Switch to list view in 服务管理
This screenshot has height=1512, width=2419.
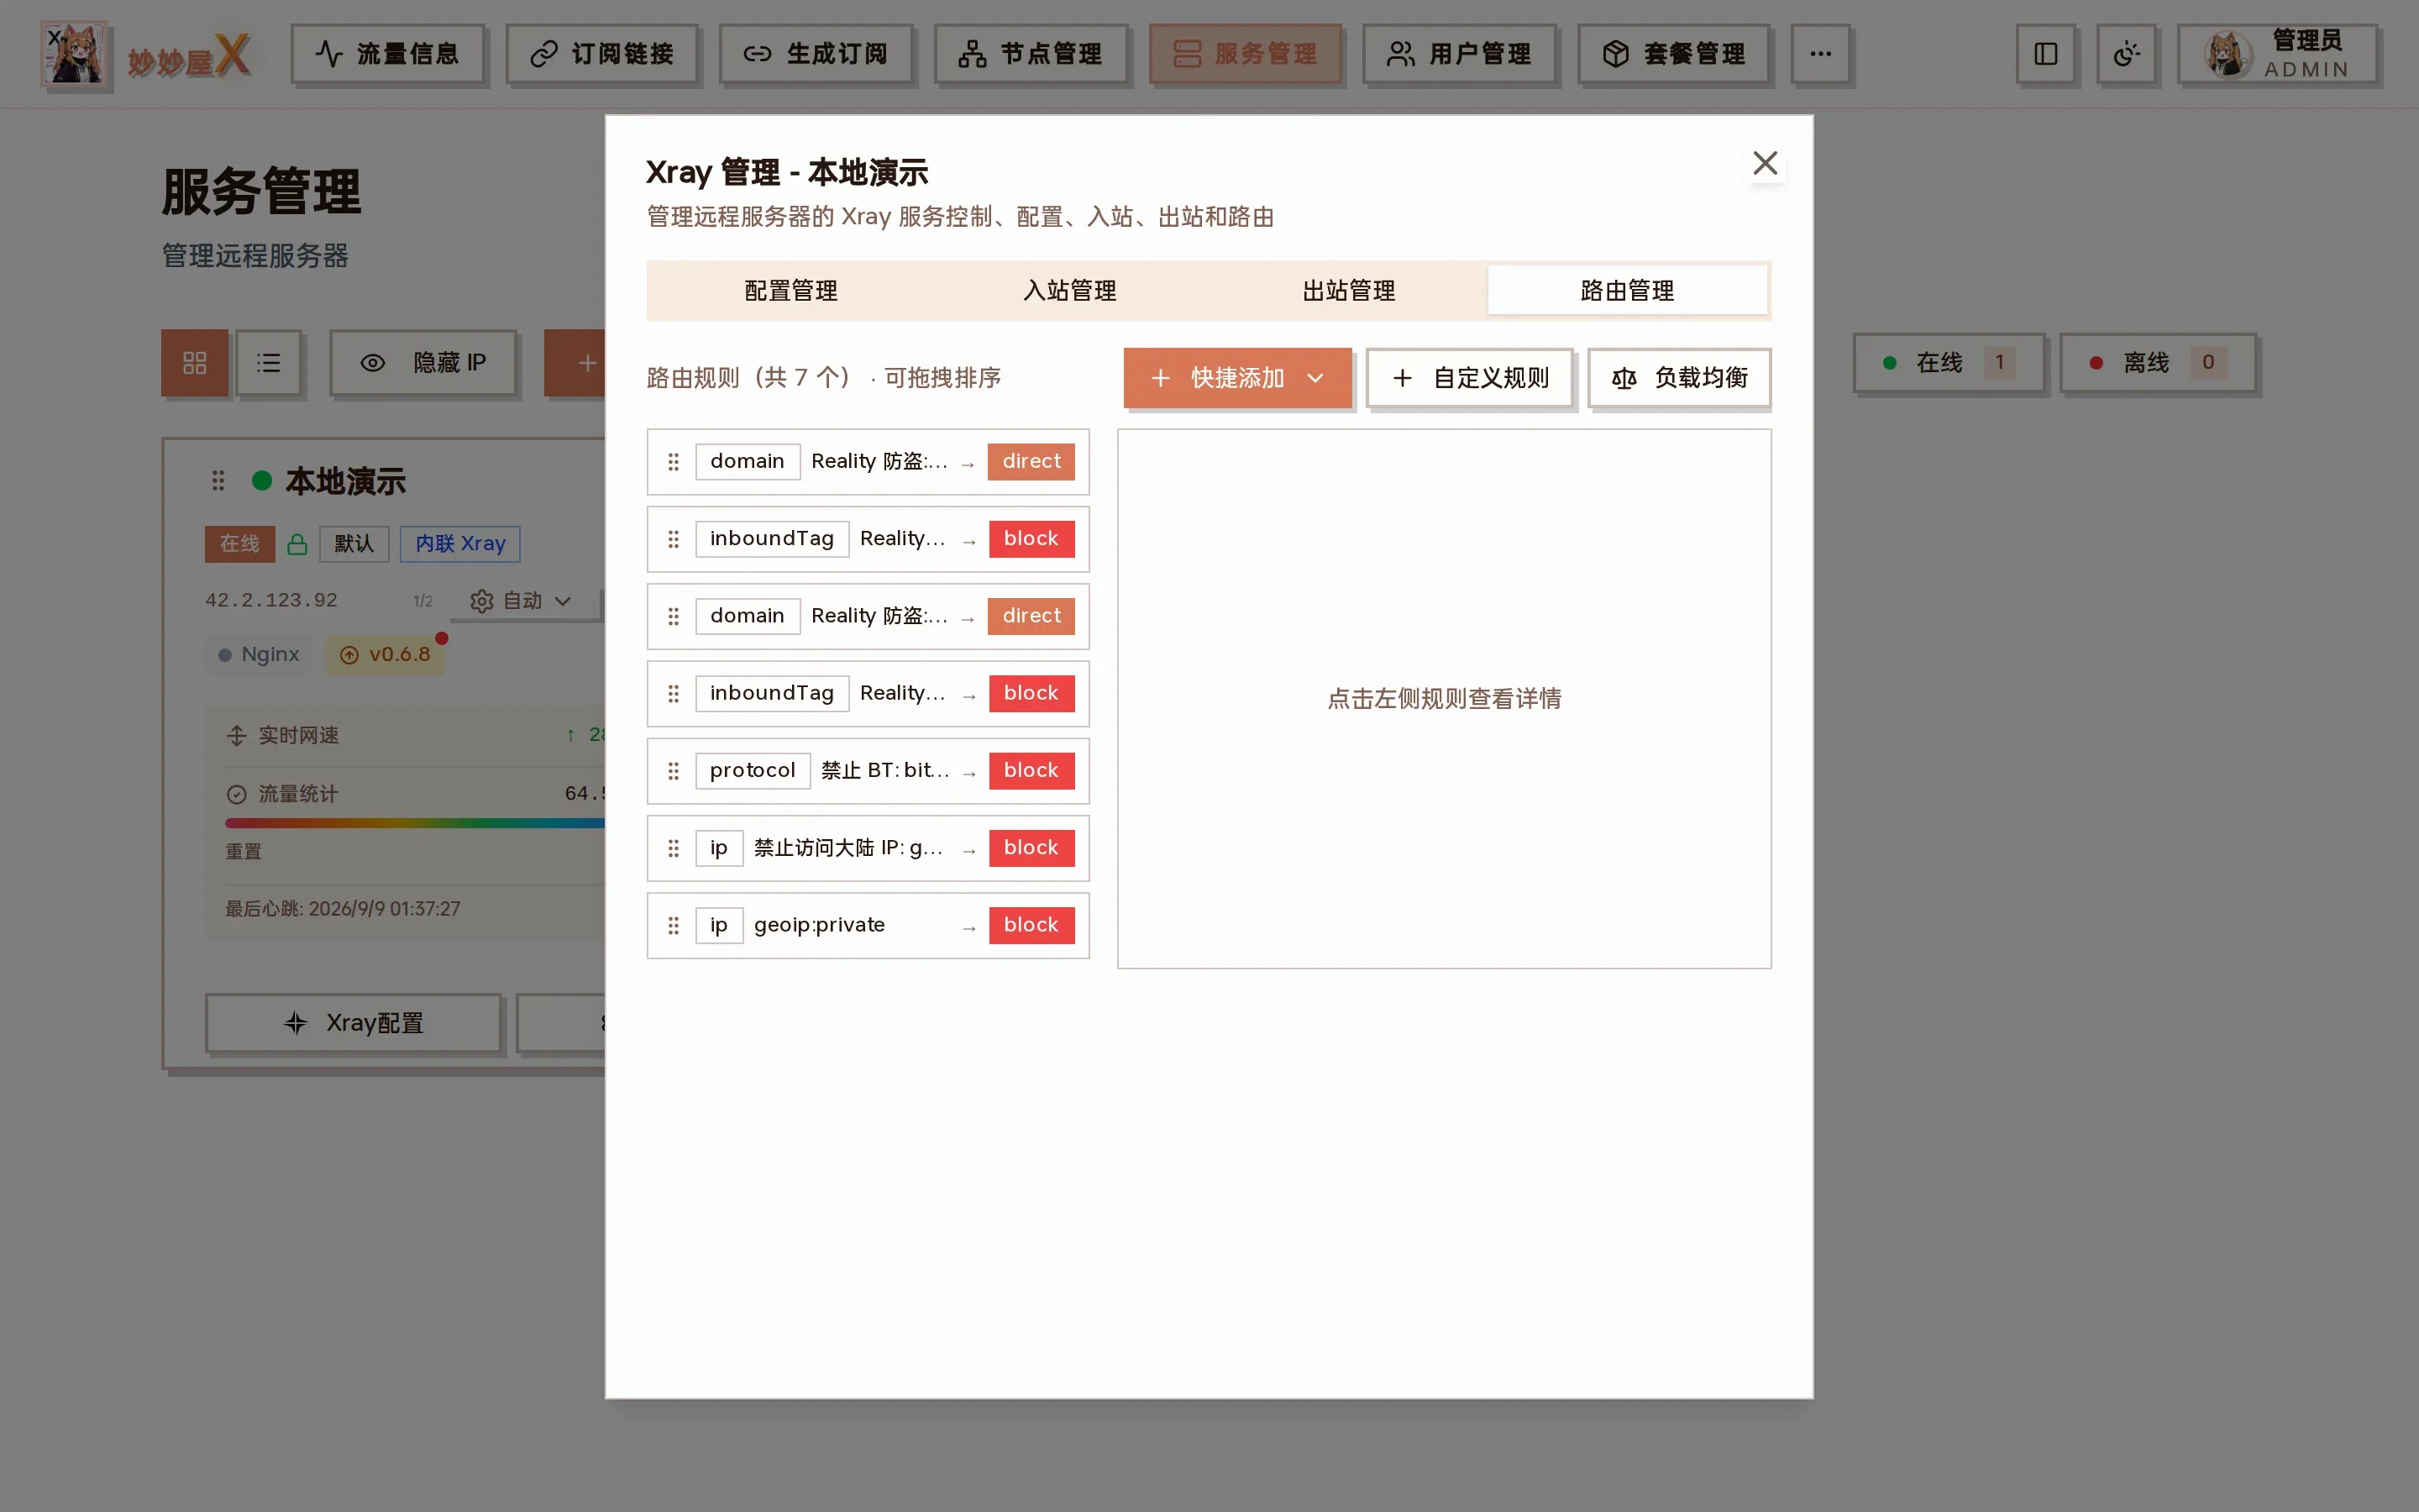(268, 363)
